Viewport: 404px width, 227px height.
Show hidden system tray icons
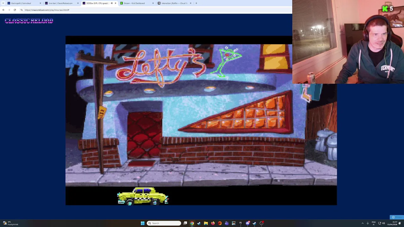coord(362,223)
